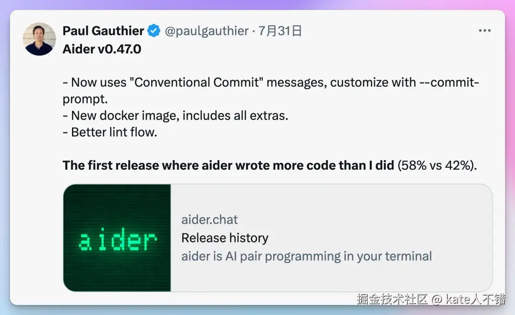The width and height of the screenshot is (515, 315).
Task: Click the Aider v0.47.0 headline text
Action: pyautogui.click(x=102, y=49)
